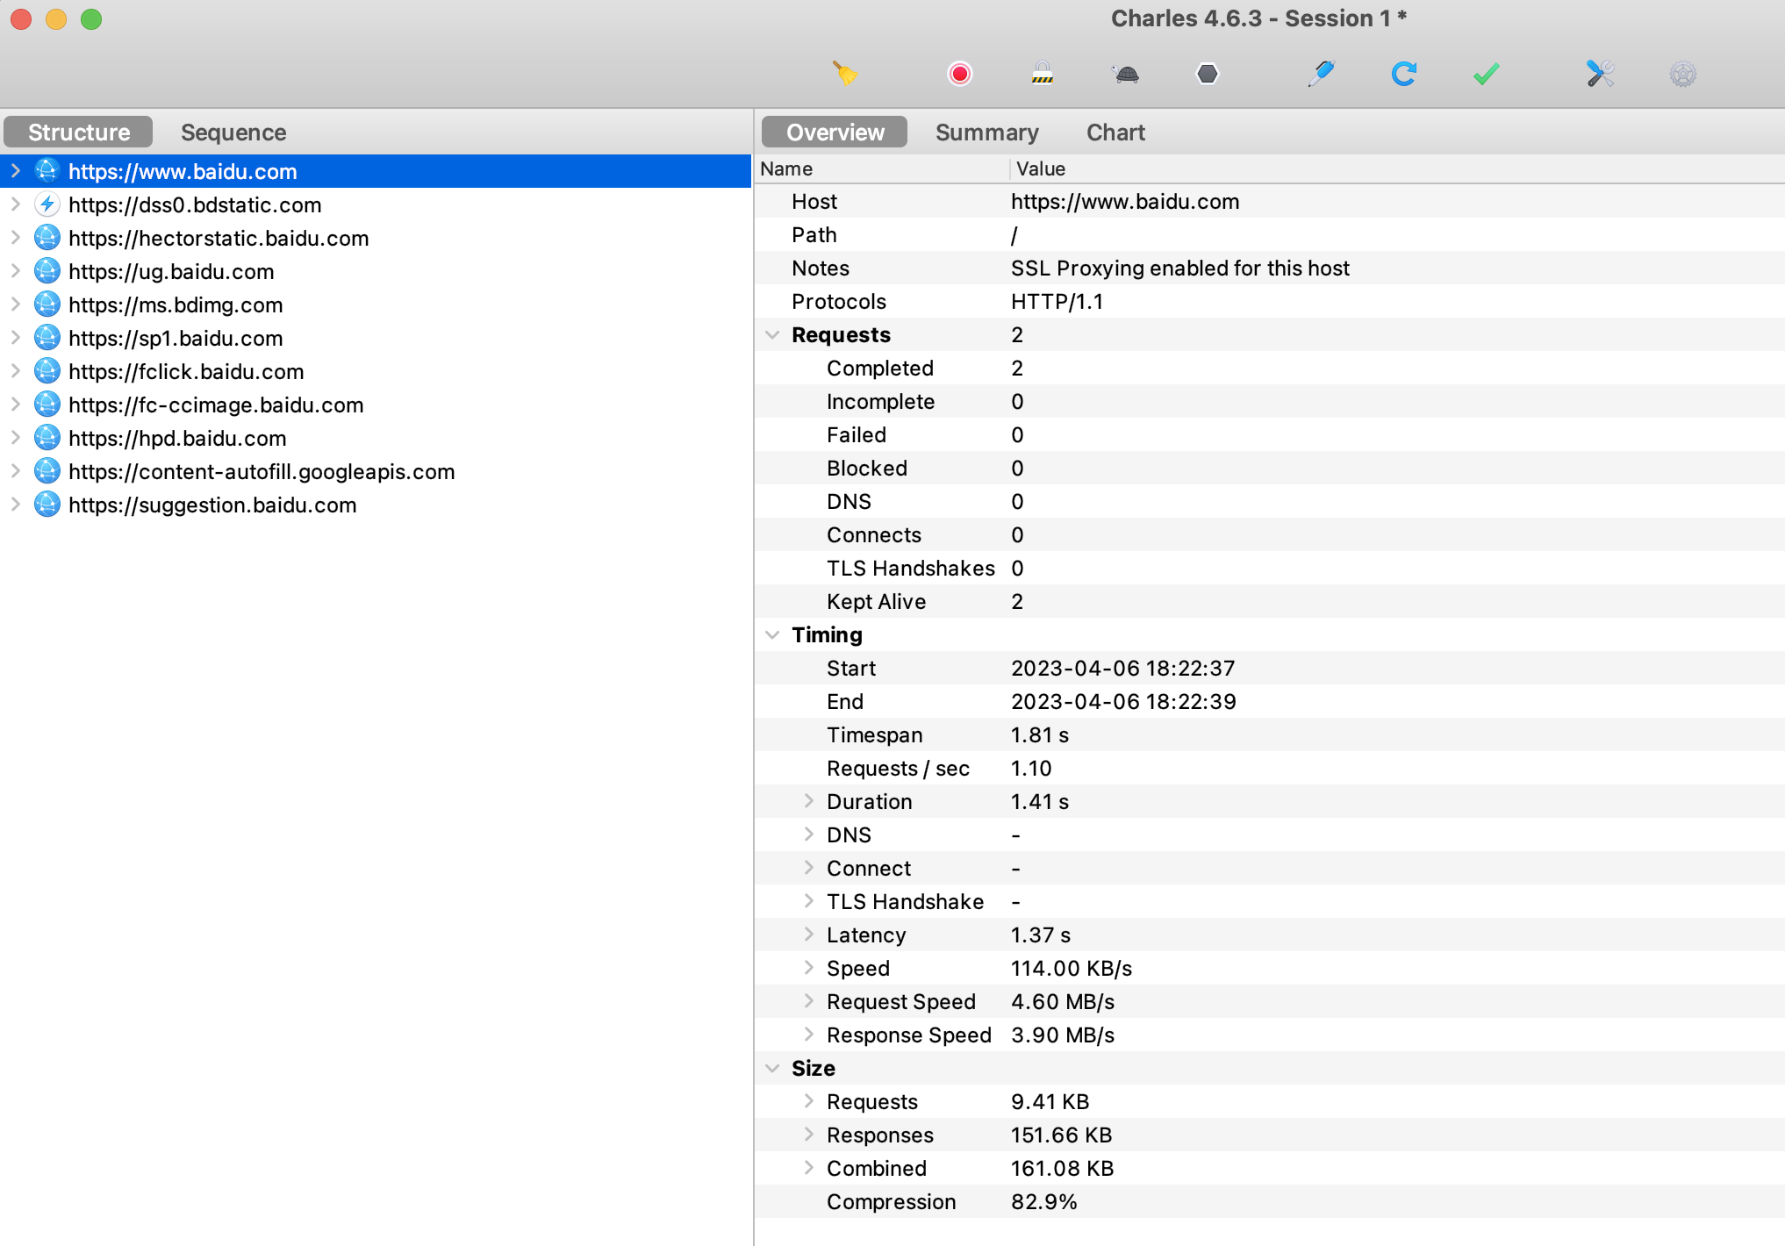Switch to the Structure view tab
This screenshot has height=1246, width=1785.
(x=78, y=132)
